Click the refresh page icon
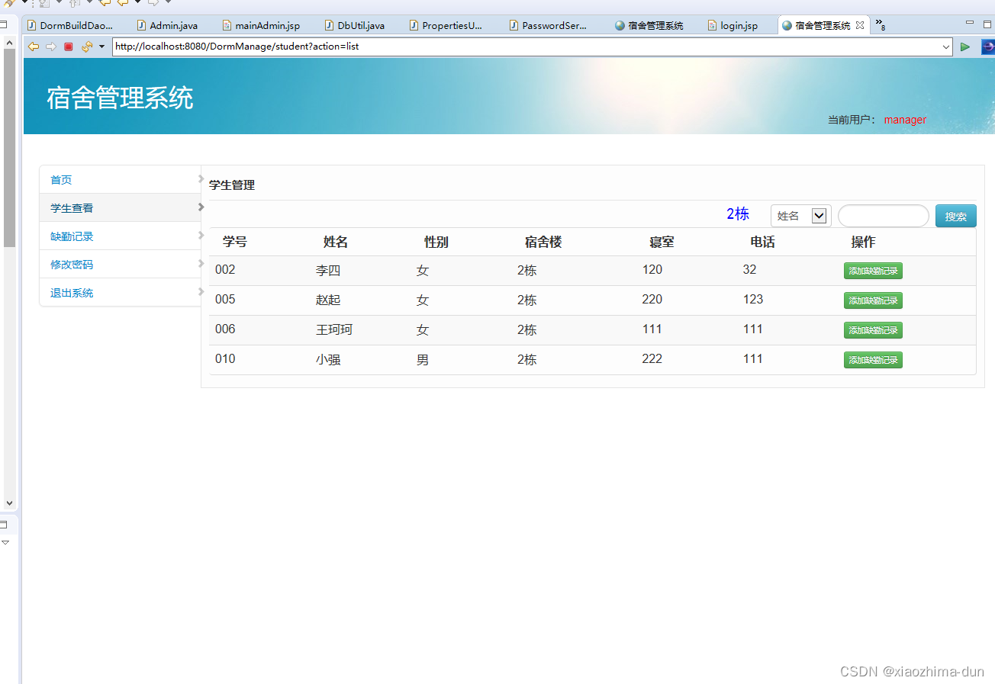Screen dimensions: 995x684 tap(87, 47)
